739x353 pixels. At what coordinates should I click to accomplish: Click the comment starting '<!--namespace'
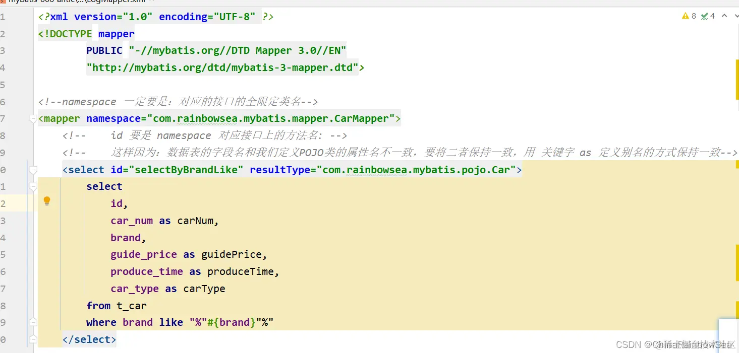pyautogui.click(x=178, y=102)
